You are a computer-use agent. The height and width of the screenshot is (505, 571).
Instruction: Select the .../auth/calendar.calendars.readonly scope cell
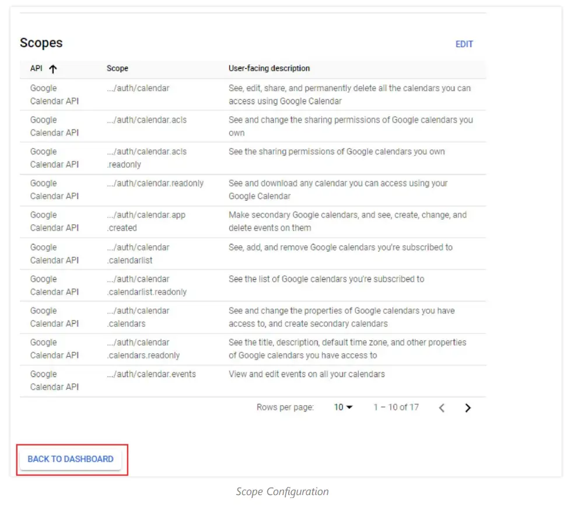143,349
